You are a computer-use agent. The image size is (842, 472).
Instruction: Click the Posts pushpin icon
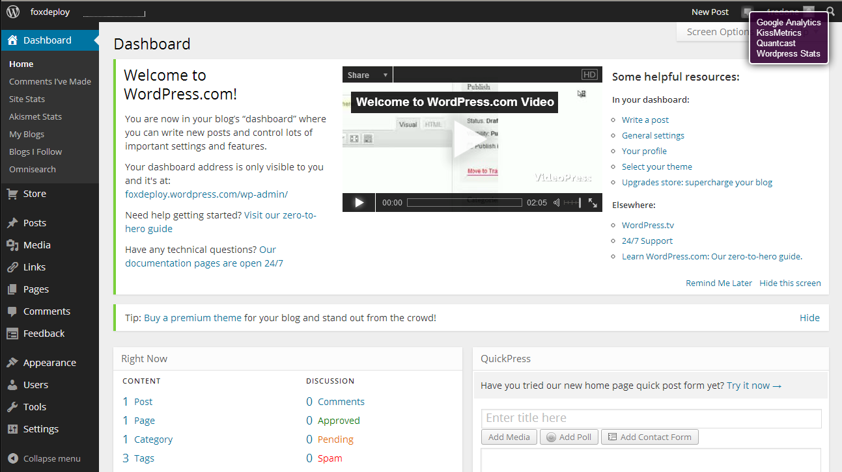[x=12, y=223]
